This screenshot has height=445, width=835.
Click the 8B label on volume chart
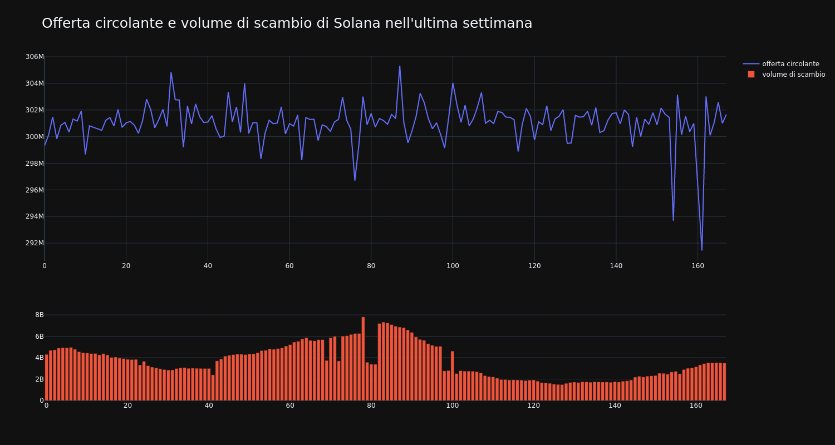tap(39, 315)
